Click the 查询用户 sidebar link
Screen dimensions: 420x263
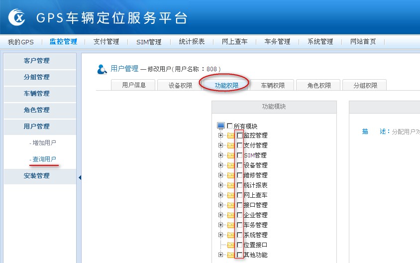pyautogui.click(x=44, y=159)
